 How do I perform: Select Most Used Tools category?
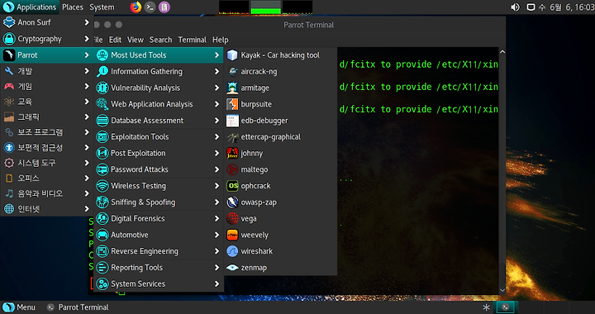pyautogui.click(x=159, y=55)
